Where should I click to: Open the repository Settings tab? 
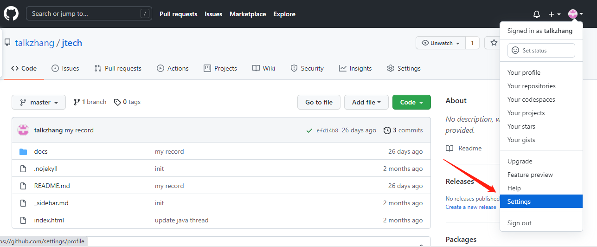pyautogui.click(x=404, y=68)
